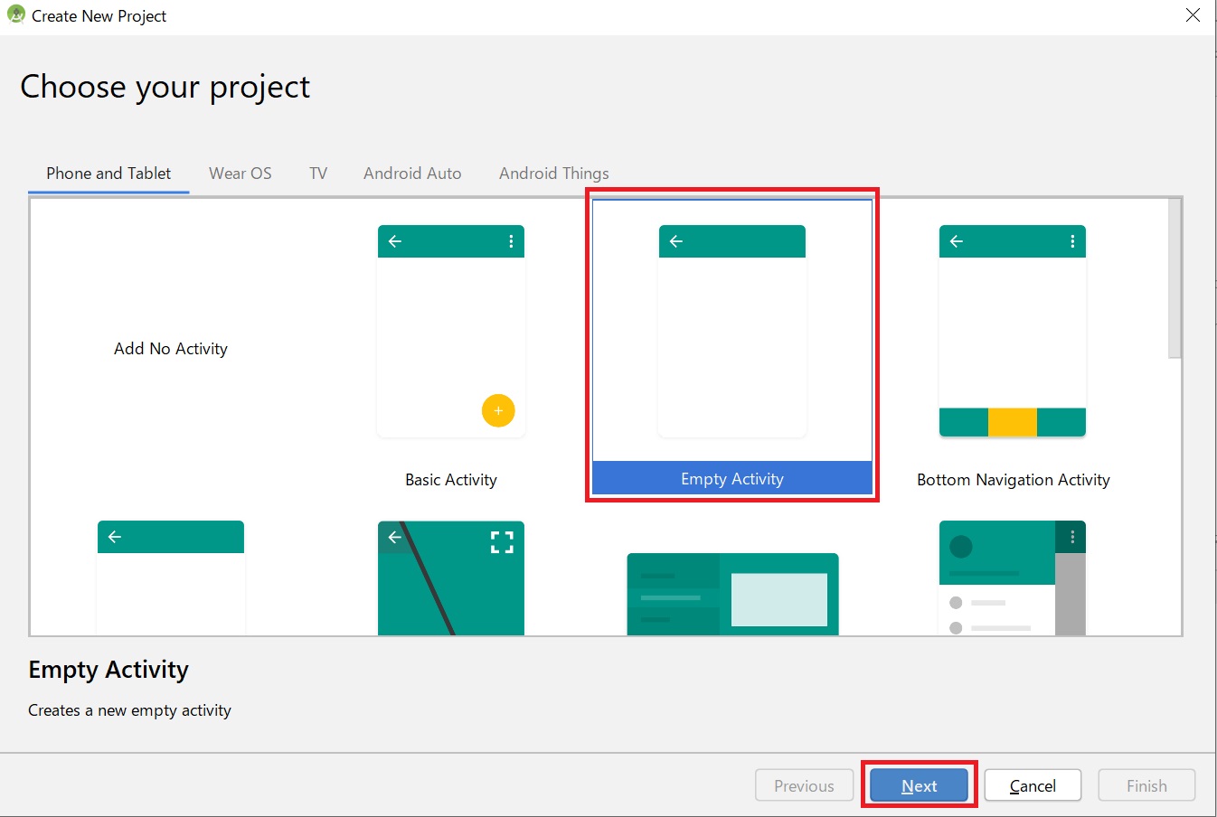Click the Android Studio logo in title bar
The height and width of the screenshot is (817, 1217).
[15, 15]
